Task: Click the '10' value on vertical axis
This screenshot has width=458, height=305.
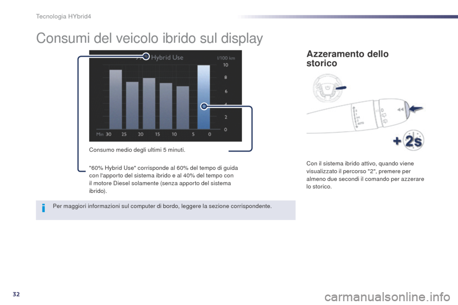Action: (x=226, y=65)
